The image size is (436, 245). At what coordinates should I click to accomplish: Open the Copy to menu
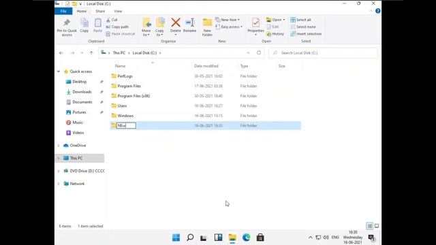tap(159, 27)
